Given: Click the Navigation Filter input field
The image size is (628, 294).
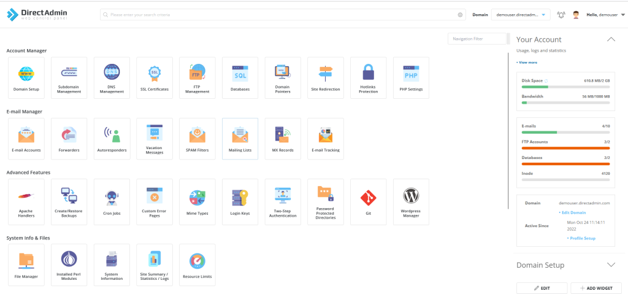Looking at the screenshot, I should click(477, 39).
